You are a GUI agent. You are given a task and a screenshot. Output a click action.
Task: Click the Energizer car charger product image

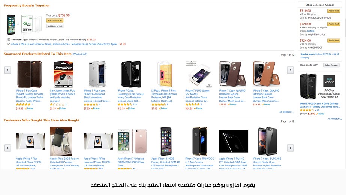click(x=63, y=74)
